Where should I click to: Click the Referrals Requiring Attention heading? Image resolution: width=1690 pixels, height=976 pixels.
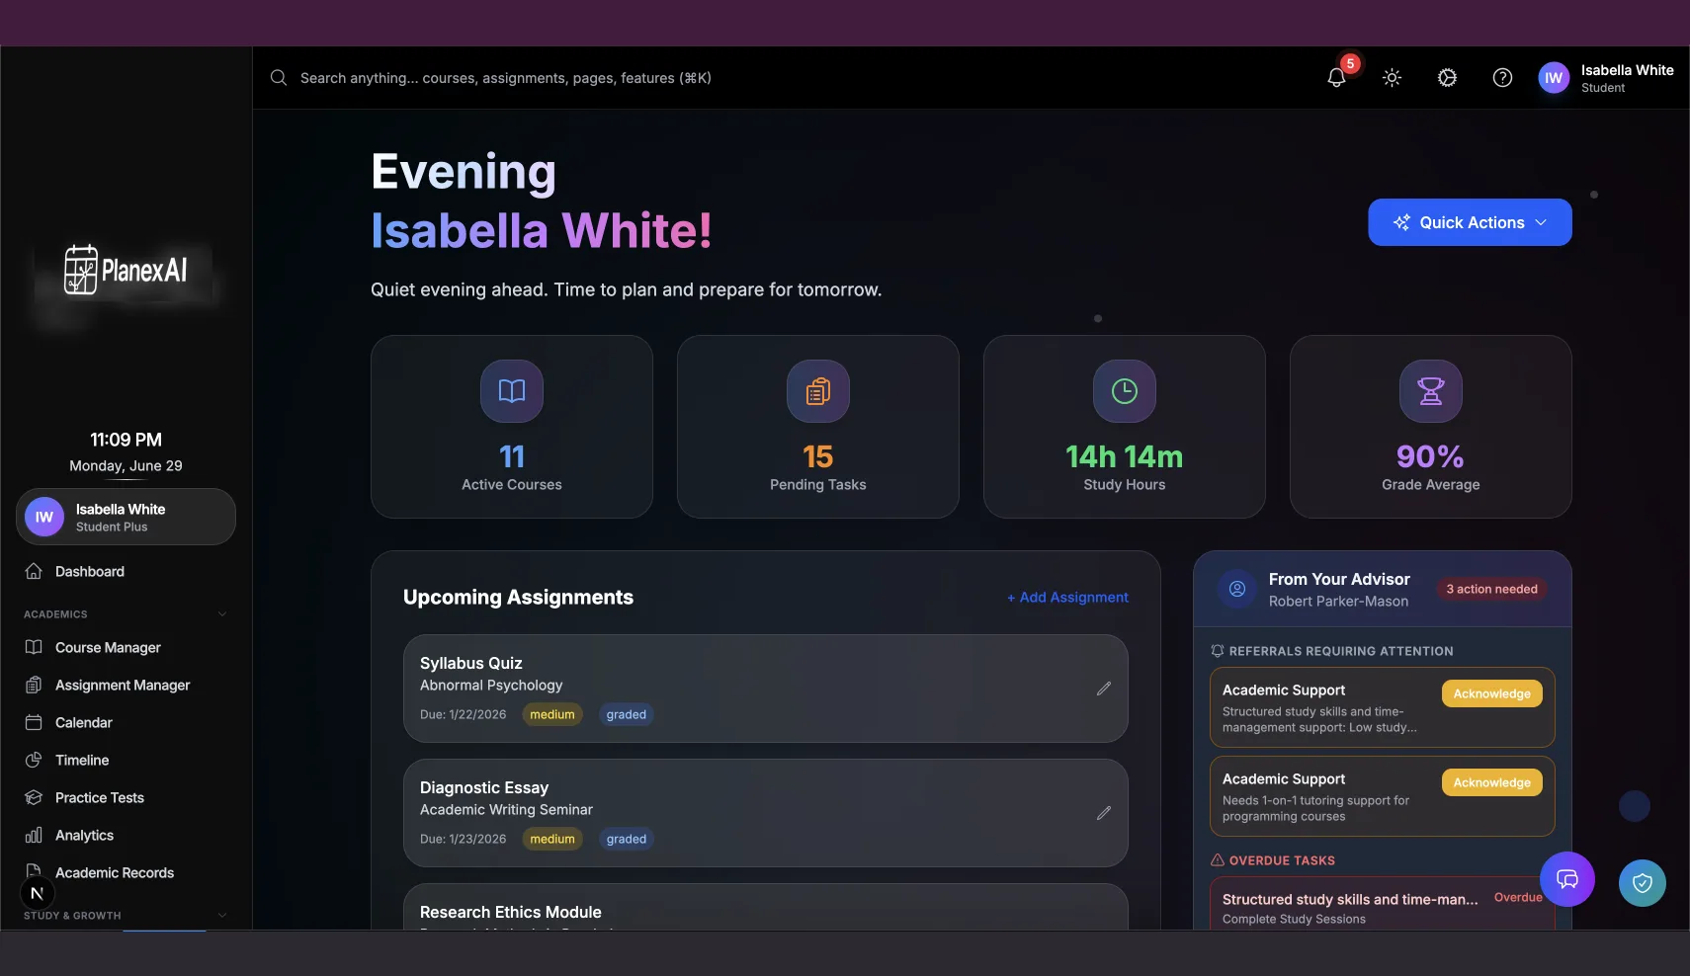coord(1341,652)
